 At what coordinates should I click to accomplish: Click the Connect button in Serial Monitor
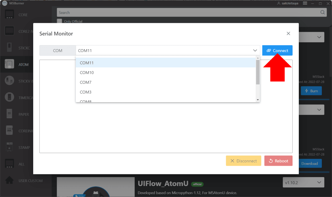(x=277, y=51)
